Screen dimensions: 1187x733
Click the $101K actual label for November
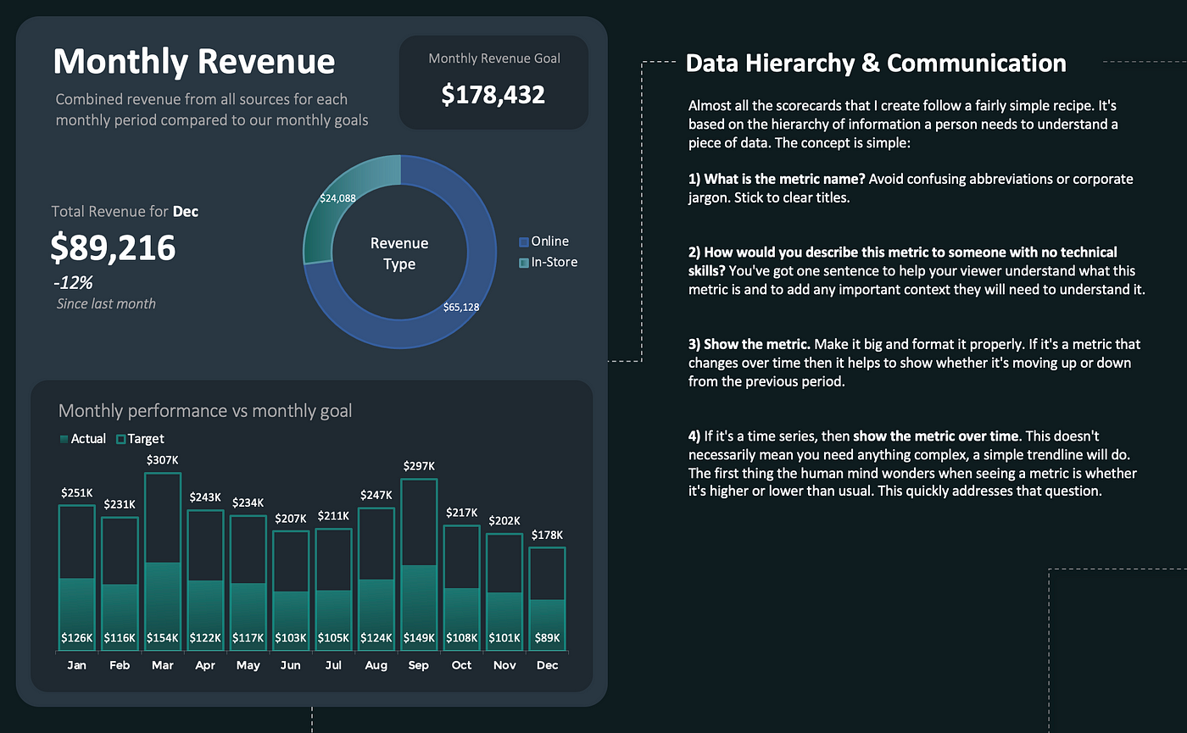[504, 638]
